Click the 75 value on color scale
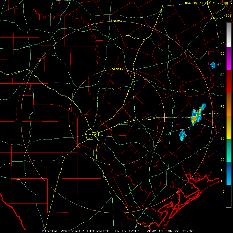Image resolution: width=233 pixels, height=233 pixels. point(222,43)
